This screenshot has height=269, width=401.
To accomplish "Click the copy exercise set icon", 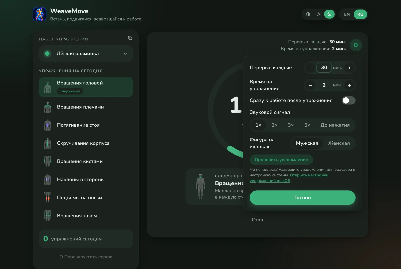I will click(130, 38).
